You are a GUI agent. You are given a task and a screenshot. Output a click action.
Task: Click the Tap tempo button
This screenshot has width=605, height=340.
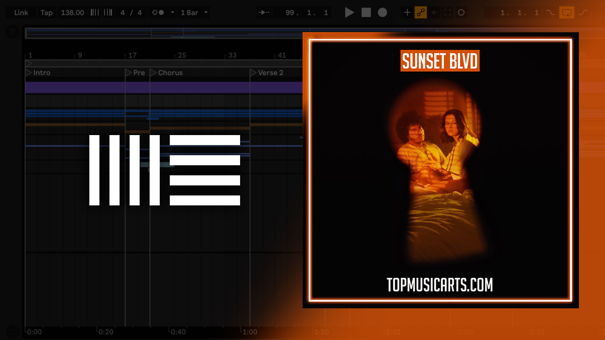(46, 13)
